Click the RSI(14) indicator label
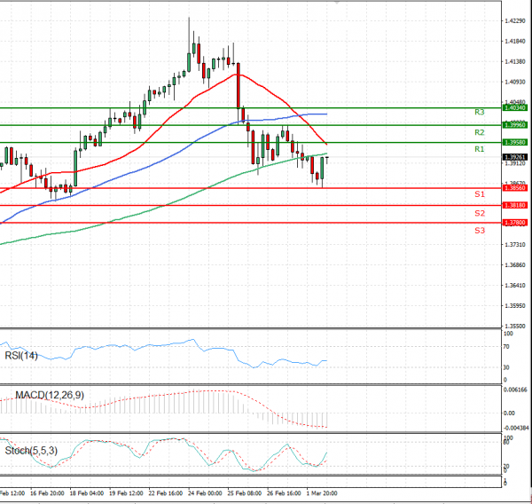This screenshot has width=532, height=504. tap(21, 356)
